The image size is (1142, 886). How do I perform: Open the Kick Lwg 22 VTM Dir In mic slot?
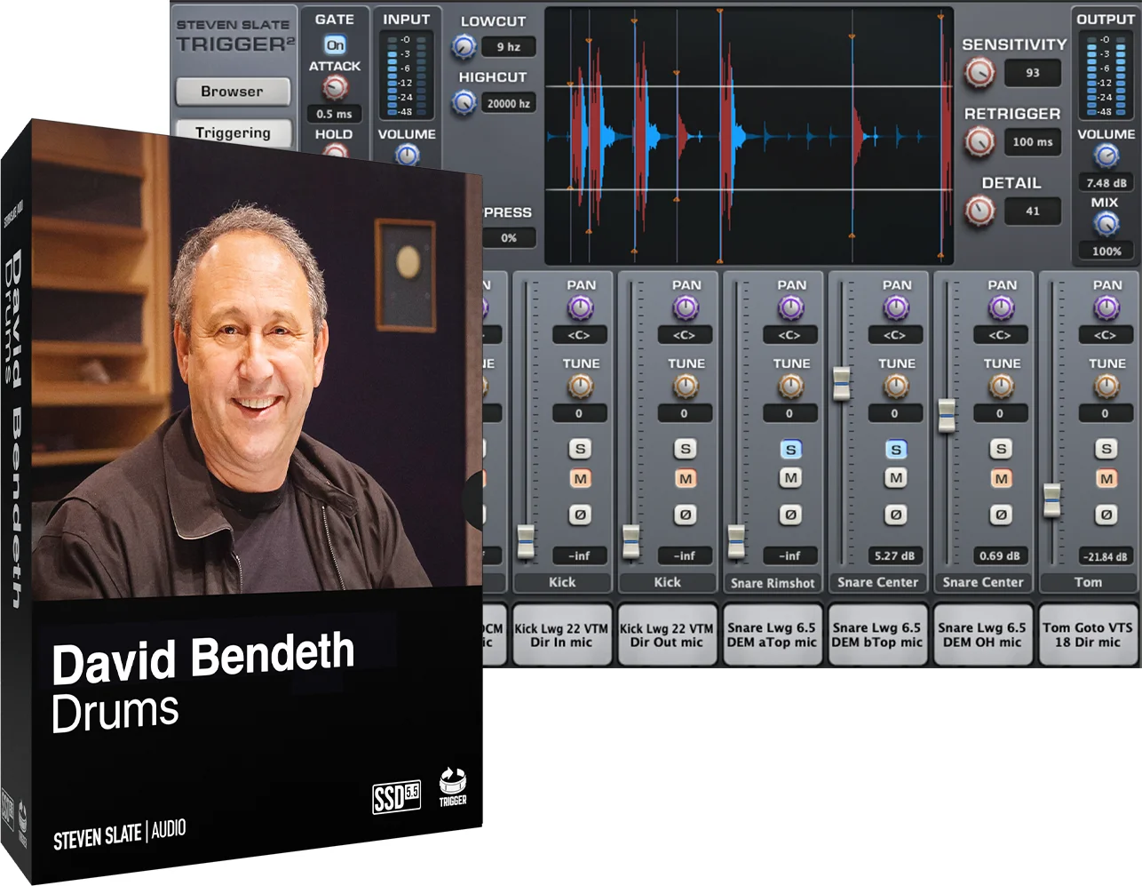561,635
